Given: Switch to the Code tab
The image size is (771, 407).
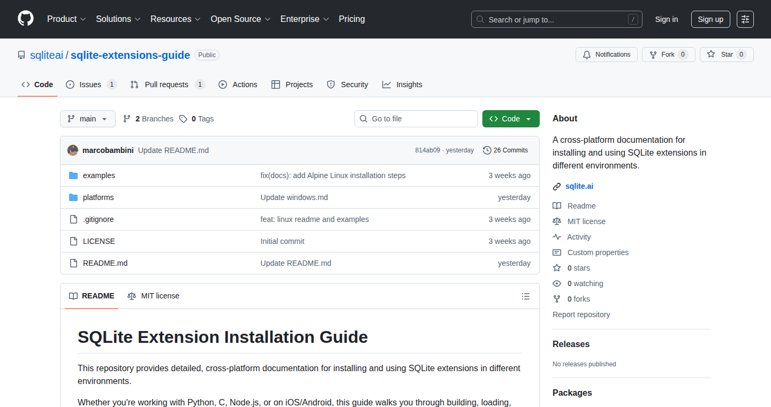Looking at the screenshot, I should [x=37, y=85].
